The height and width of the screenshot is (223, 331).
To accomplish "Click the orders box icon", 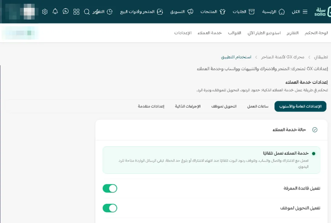I will pyautogui.click(x=252, y=12).
